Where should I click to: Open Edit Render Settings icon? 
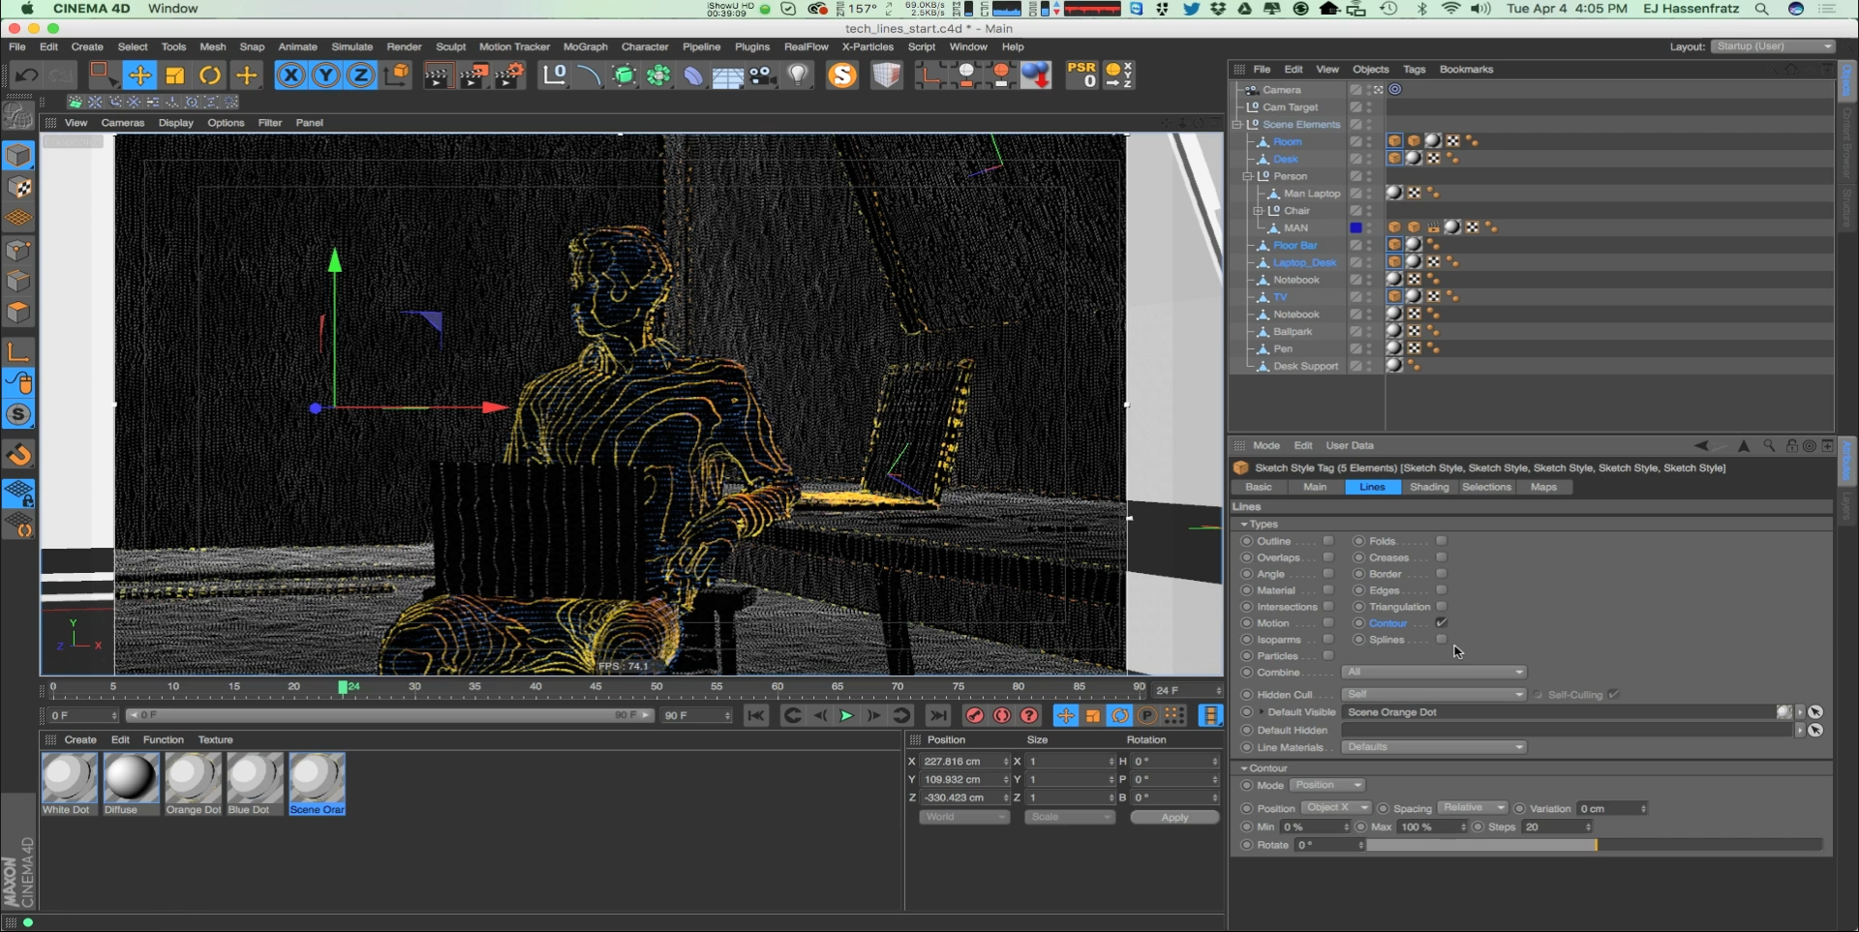point(509,75)
